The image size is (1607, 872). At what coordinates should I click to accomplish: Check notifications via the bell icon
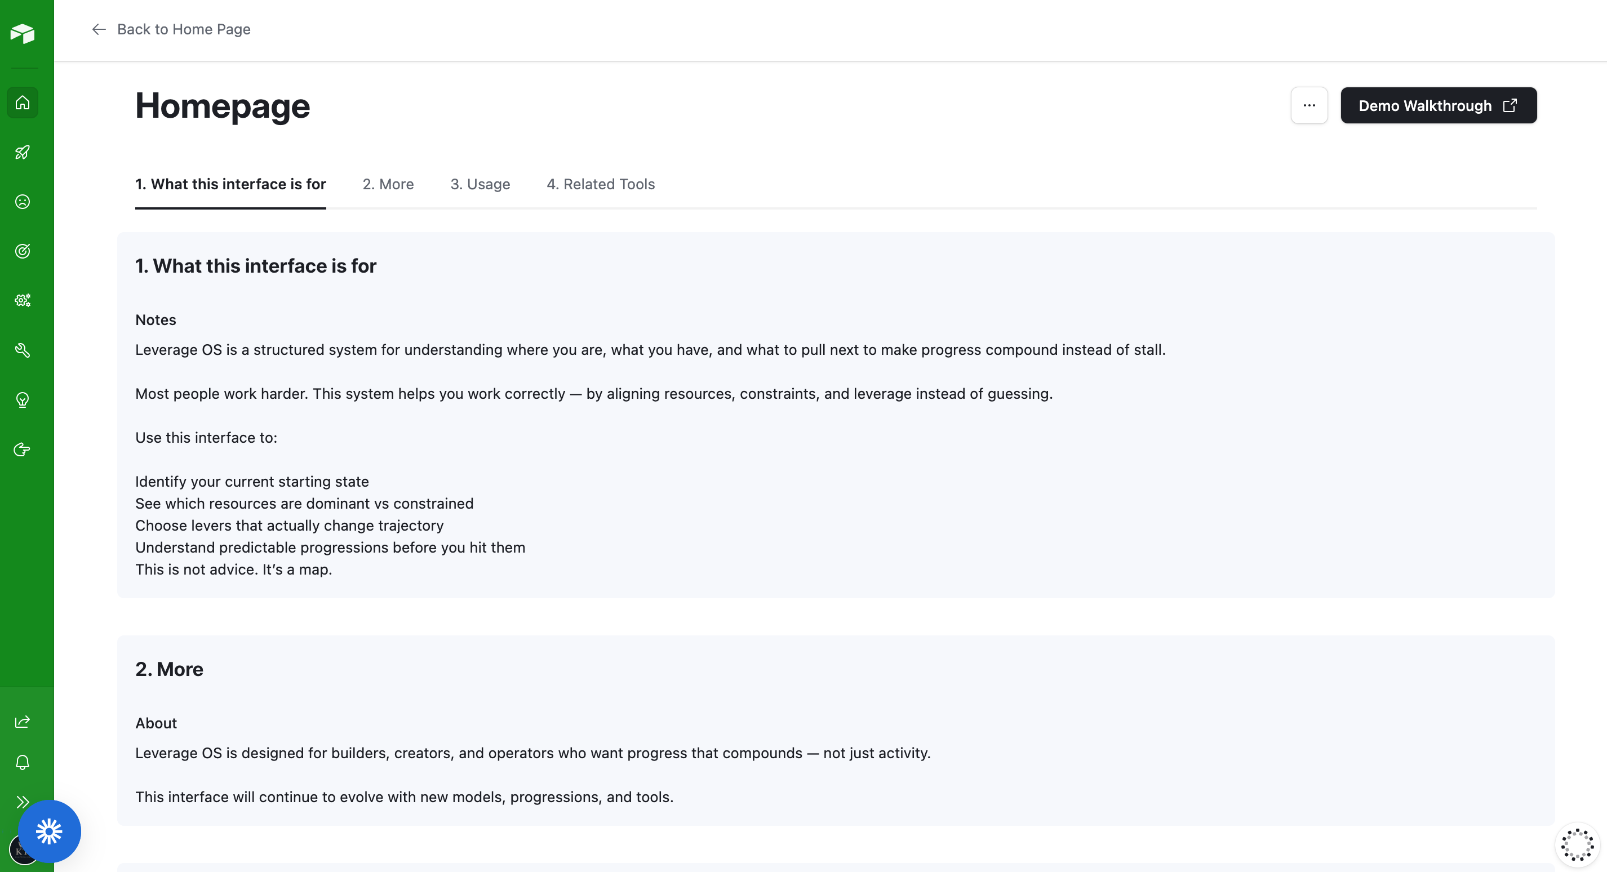point(23,762)
